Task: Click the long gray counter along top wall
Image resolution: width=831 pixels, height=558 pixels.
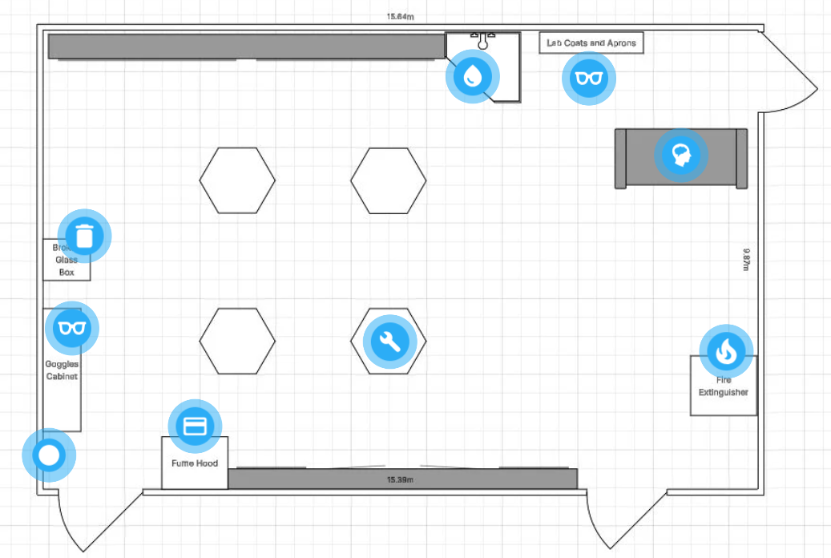Action: pos(247,46)
